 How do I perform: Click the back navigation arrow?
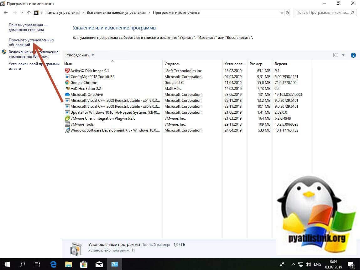(6, 13)
